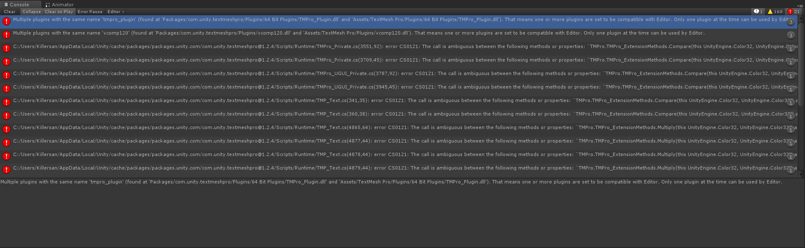805x248 pixels.
Task: Enable Error Pause
Action: pyautogui.click(x=90, y=12)
